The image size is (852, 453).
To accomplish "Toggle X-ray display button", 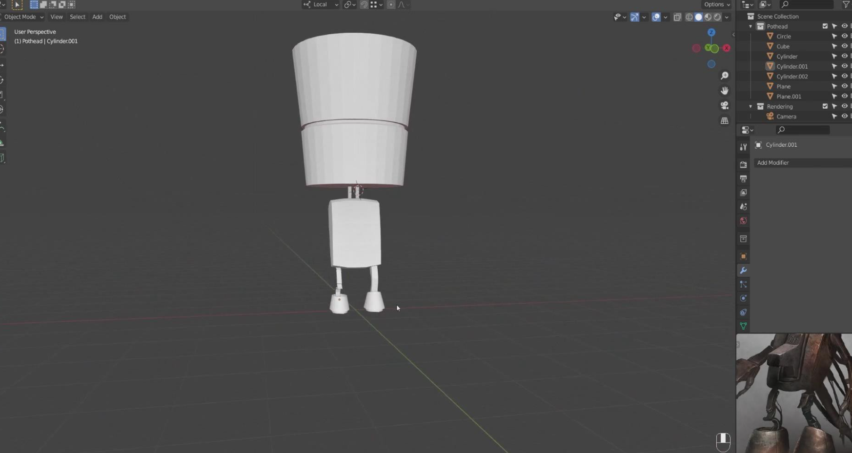I will click(677, 17).
